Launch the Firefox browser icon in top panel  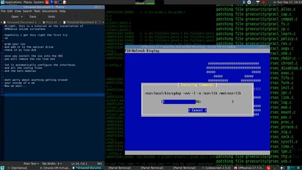pyautogui.click(x=56, y=2)
